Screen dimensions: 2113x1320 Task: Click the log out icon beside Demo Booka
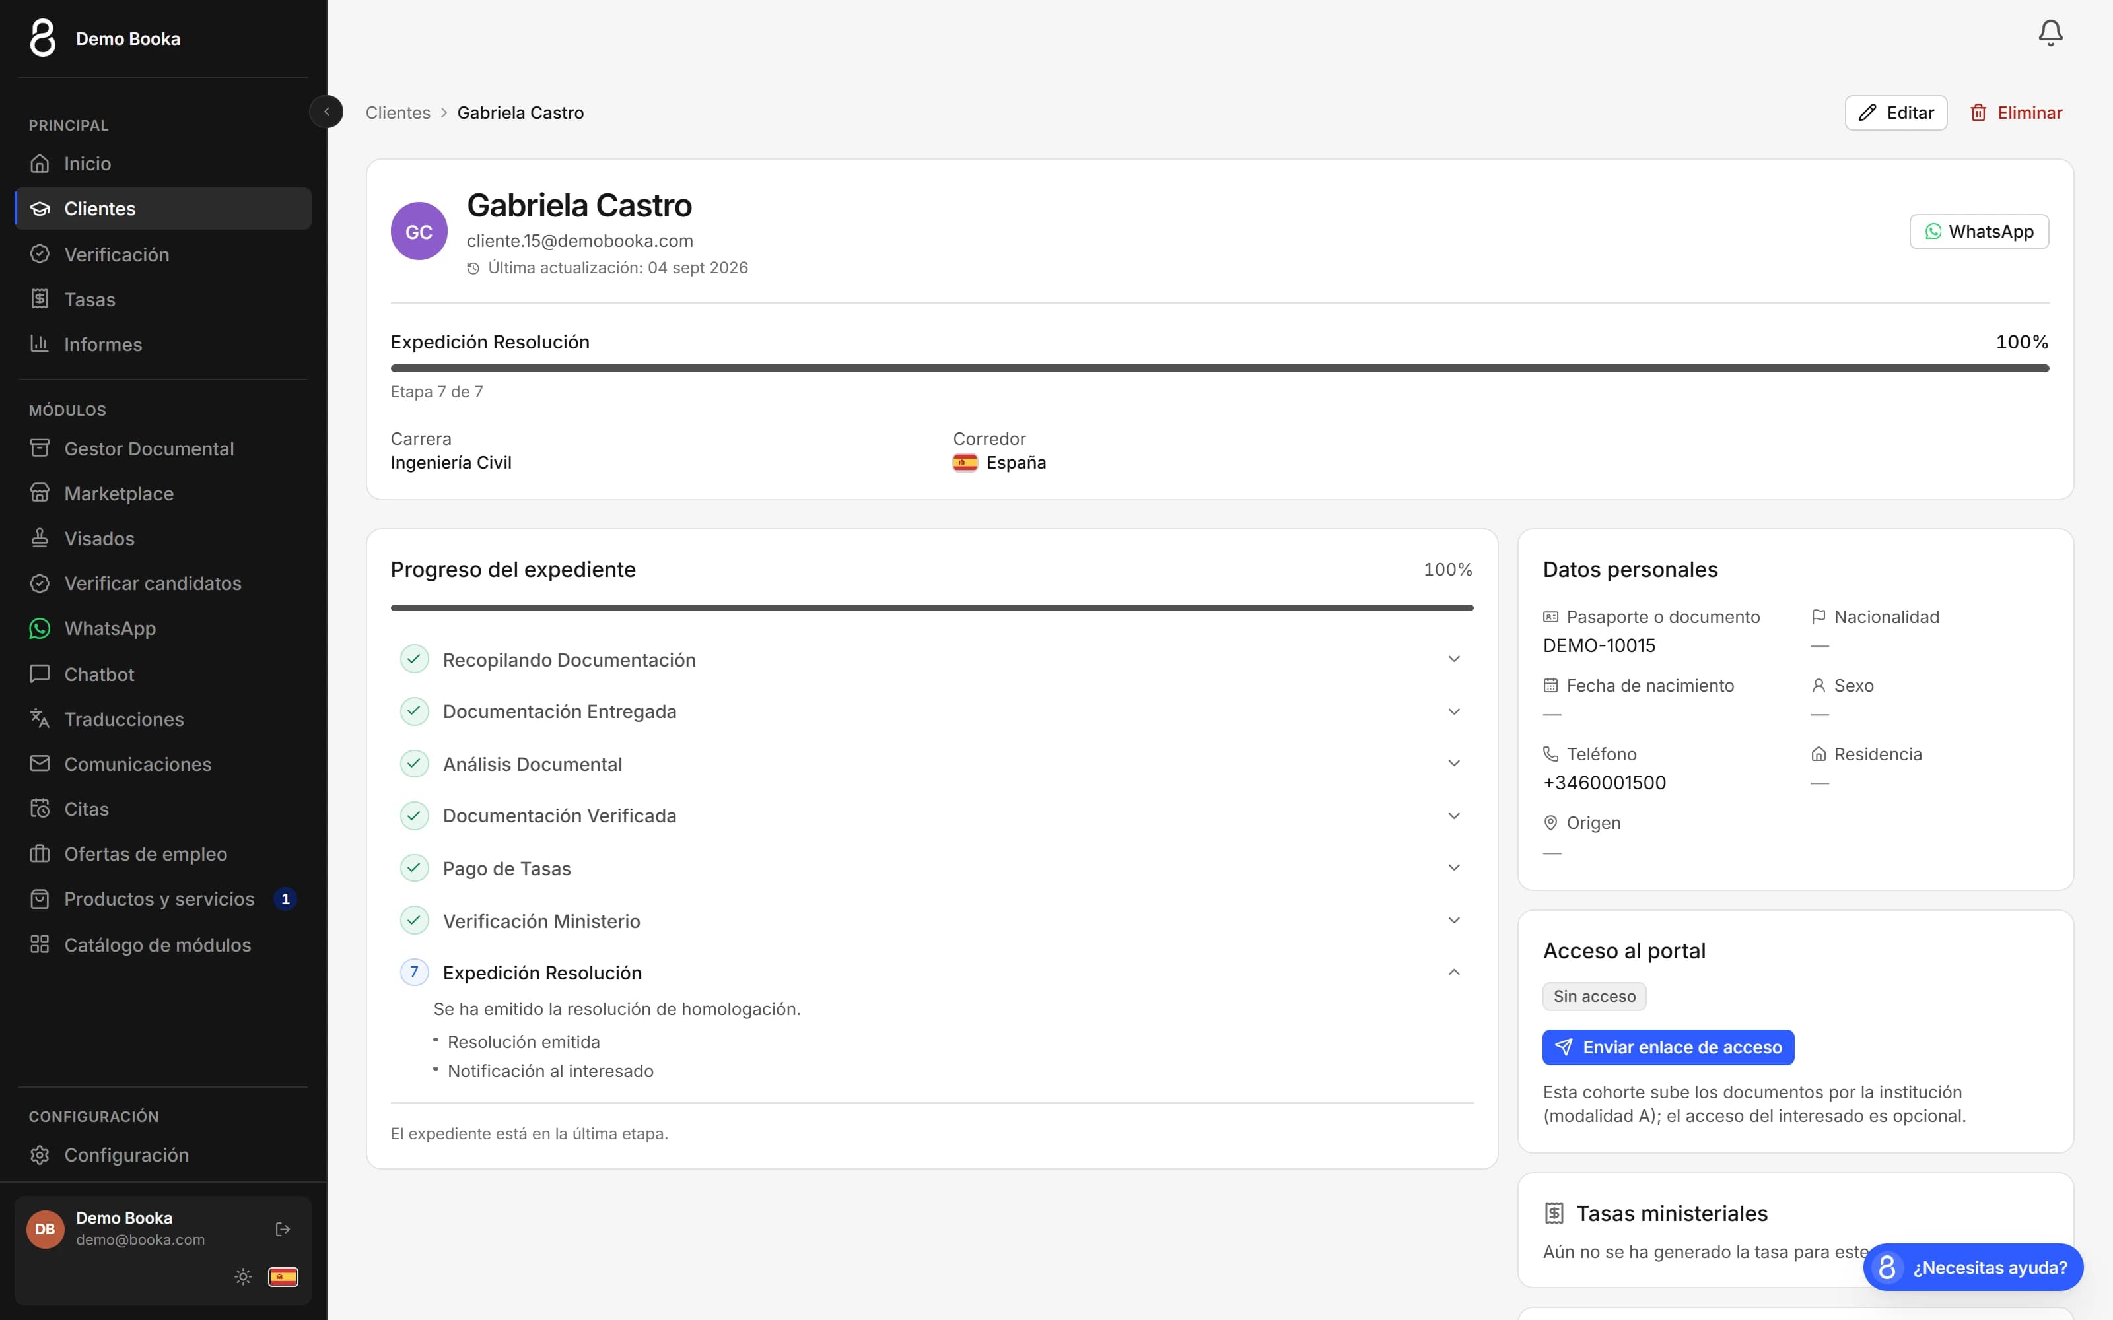coord(283,1229)
